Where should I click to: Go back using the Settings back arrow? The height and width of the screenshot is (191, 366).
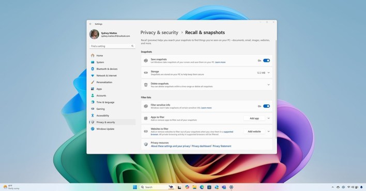pos(90,24)
